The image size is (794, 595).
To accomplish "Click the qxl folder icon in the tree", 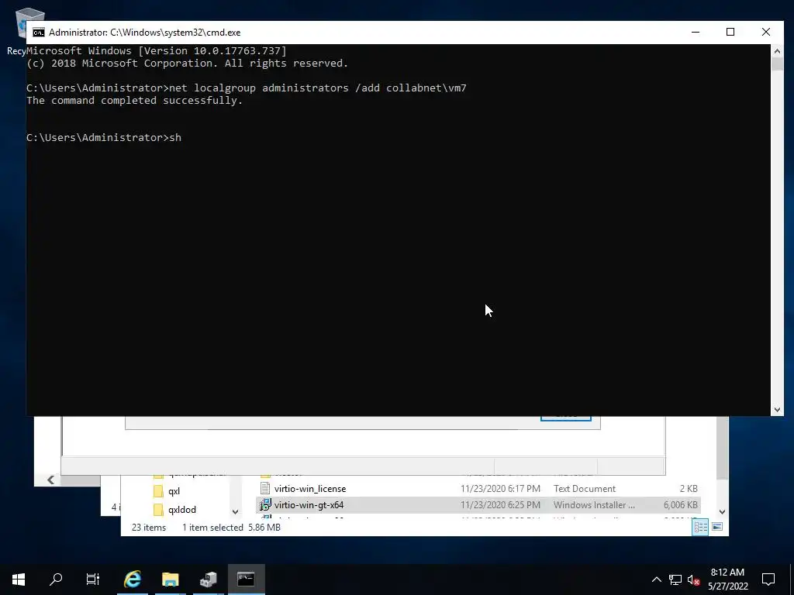I will click(x=158, y=491).
